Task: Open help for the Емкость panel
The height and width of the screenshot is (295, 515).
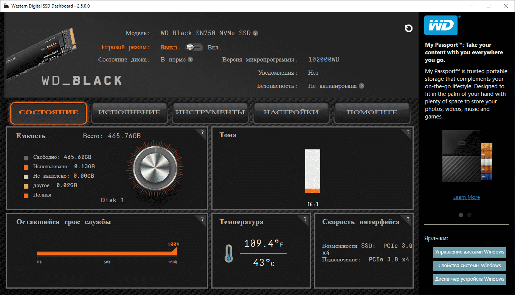Action: coord(202,132)
